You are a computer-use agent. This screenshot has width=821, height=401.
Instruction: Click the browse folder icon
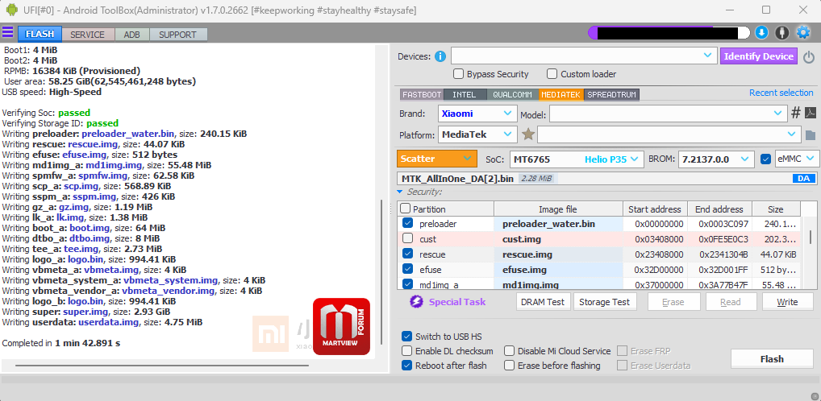click(810, 135)
